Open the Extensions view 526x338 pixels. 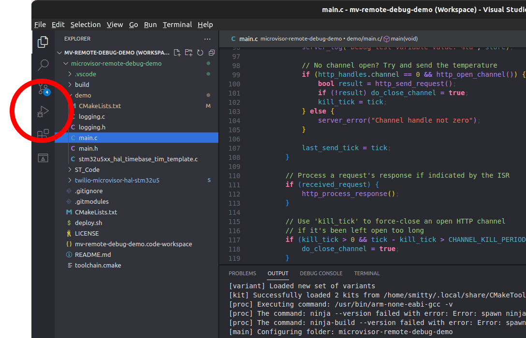coord(43,133)
